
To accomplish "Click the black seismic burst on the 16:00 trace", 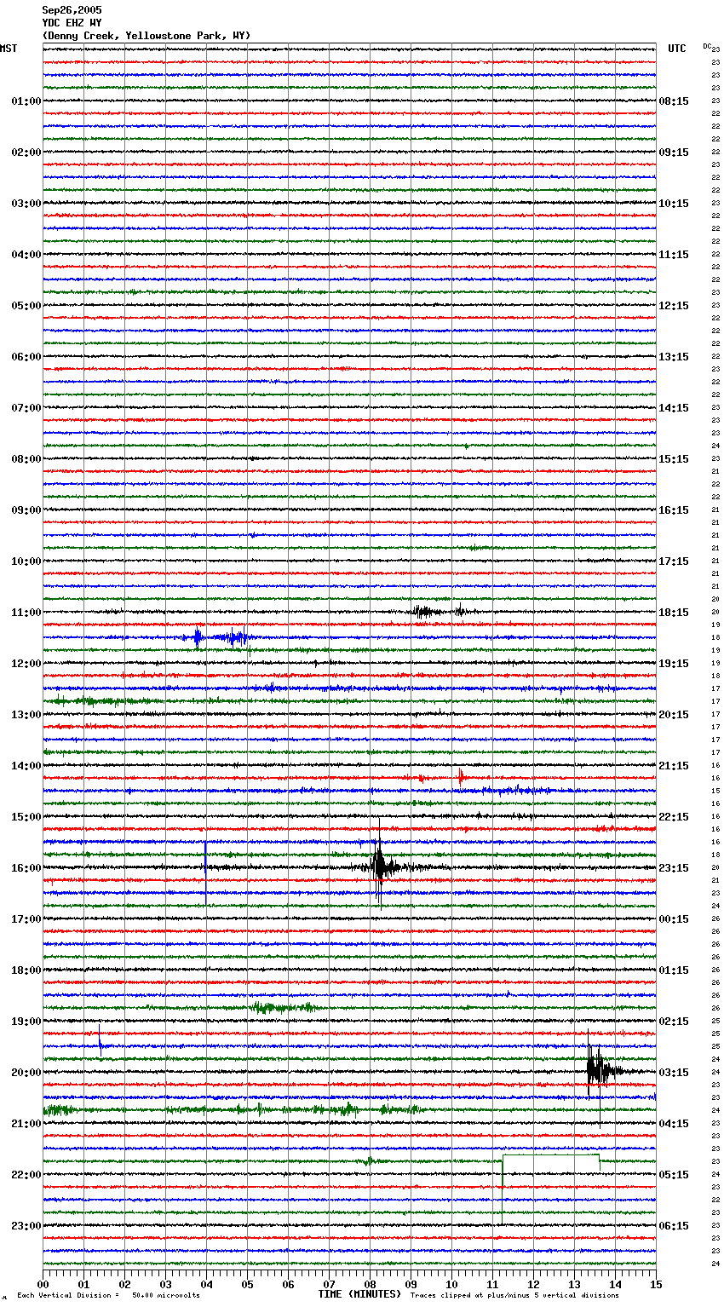I will tap(381, 867).
